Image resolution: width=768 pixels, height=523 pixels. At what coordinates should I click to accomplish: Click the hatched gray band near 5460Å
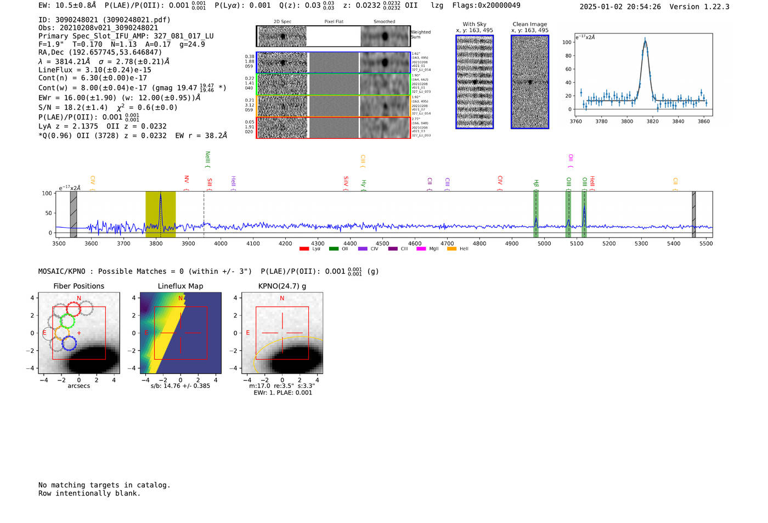click(x=693, y=215)
